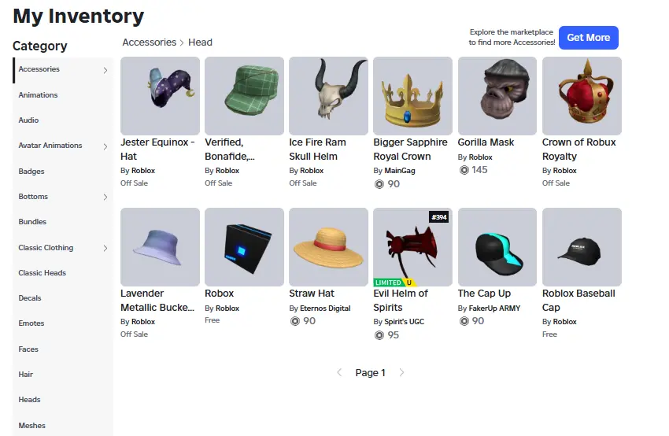
Task: Select the Ice Fire Ram Skull Helm image
Action: tap(328, 96)
